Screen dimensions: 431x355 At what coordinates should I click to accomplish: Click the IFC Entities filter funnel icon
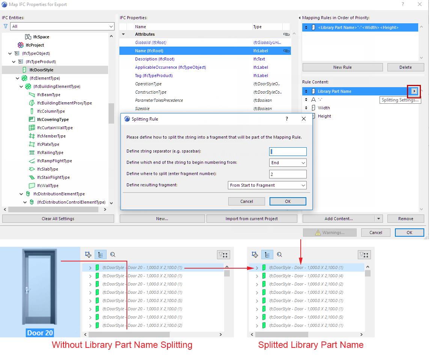click(x=6, y=26)
